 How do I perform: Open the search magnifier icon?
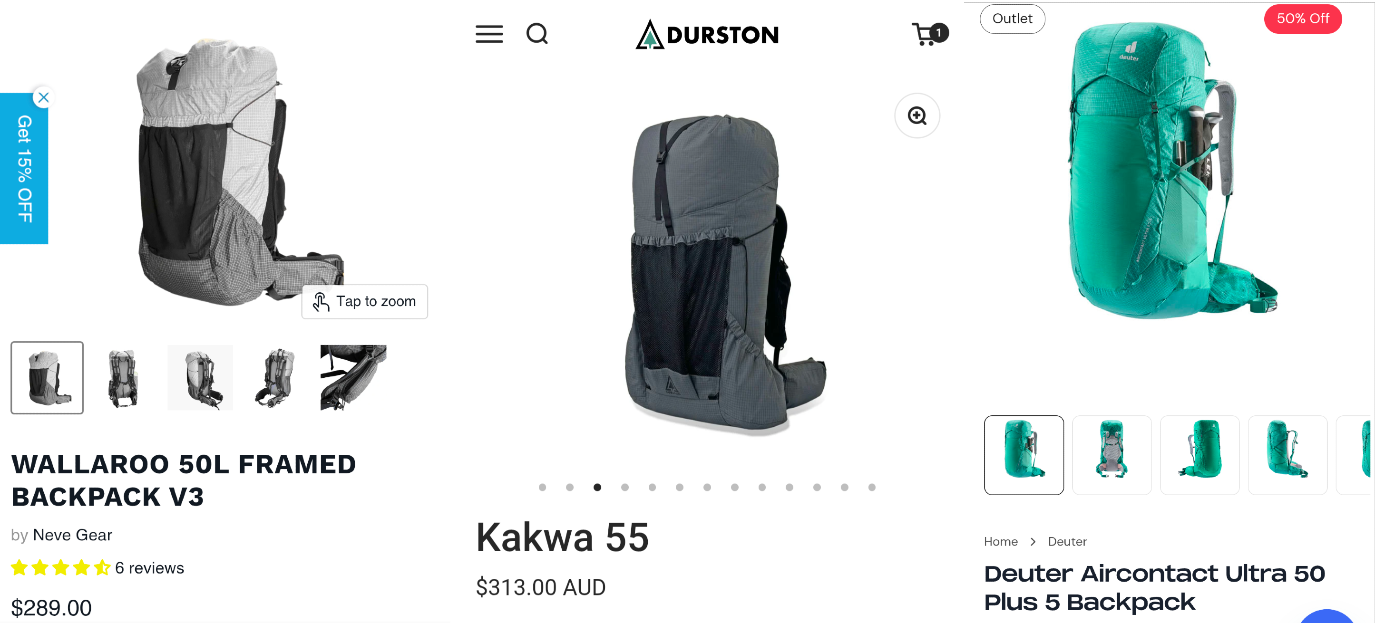(537, 34)
